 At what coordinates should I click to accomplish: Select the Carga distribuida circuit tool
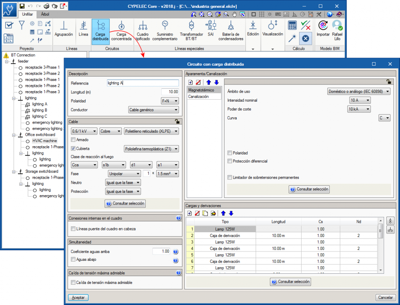[x=100, y=31]
